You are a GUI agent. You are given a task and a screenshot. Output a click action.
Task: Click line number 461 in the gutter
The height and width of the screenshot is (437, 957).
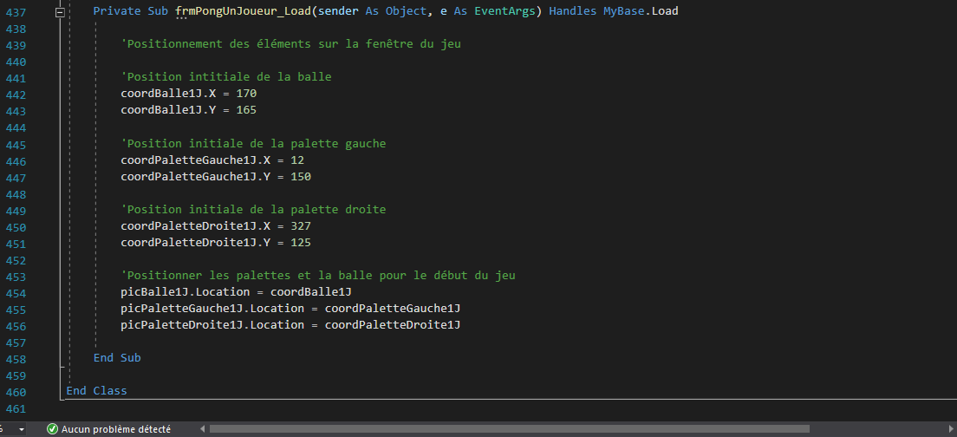point(16,408)
